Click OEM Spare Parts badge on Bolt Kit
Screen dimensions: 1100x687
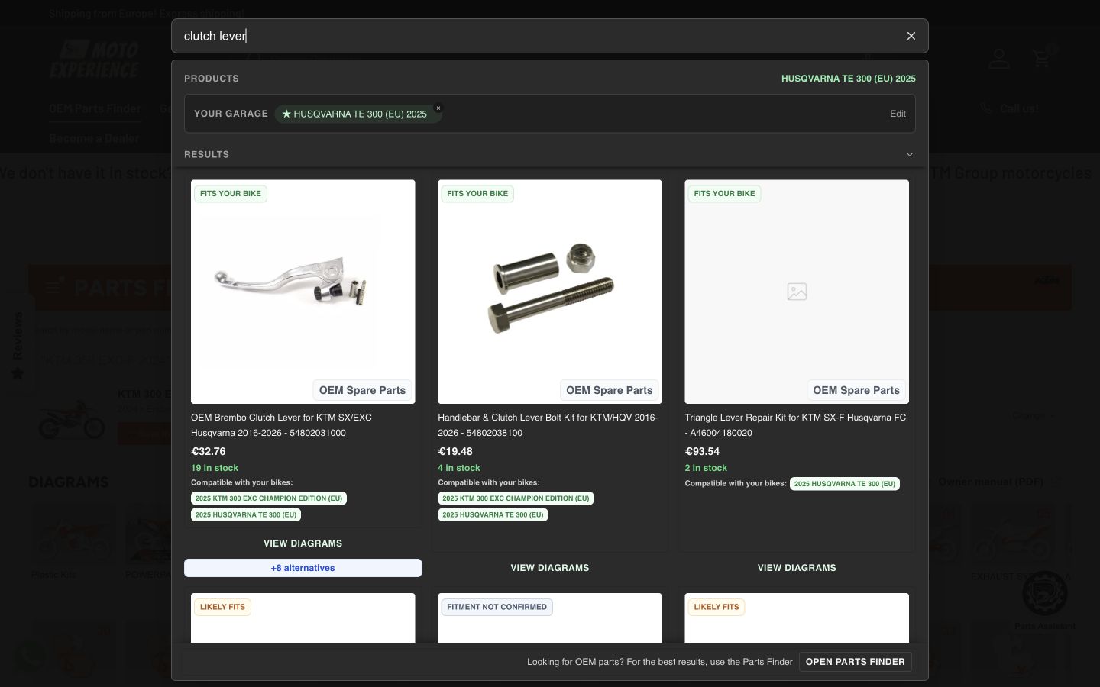610,390
